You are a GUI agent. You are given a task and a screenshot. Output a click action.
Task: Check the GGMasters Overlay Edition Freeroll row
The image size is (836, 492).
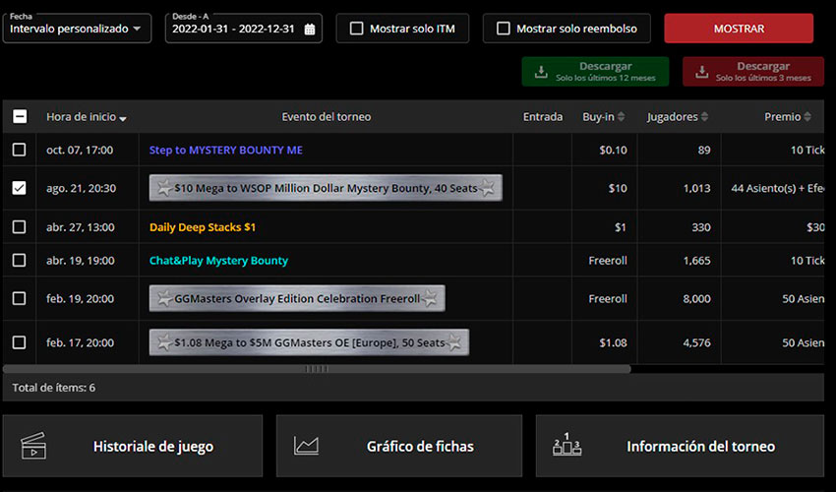click(20, 298)
